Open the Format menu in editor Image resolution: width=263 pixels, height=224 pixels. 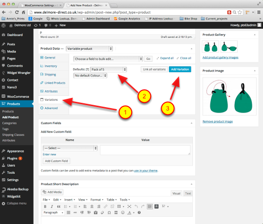pyautogui.click(x=97, y=200)
